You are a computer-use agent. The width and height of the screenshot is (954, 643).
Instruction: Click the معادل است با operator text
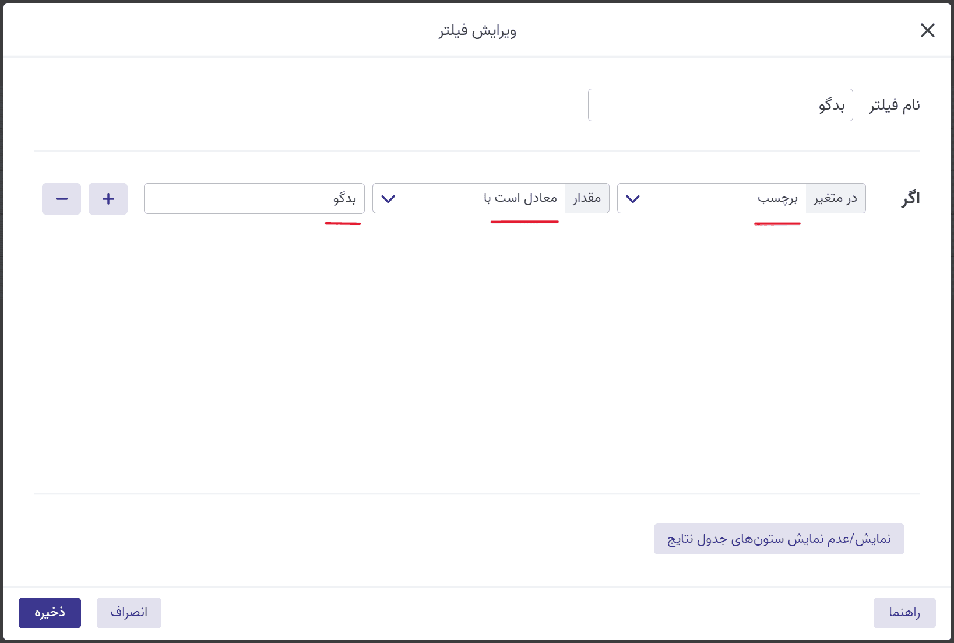coord(520,199)
